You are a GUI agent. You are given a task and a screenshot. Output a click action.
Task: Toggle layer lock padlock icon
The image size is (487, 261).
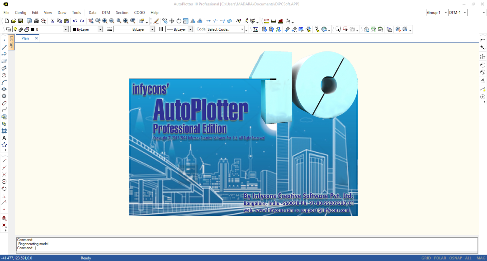click(21, 29)
